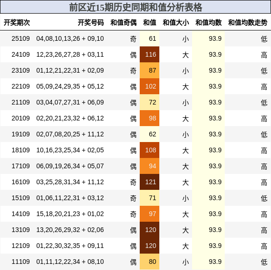The width and height of the screenshot is (271, 270).
Task: Select draw numbers 10,16,23,25,34 + 02,05
Action: (x=70, y=150)
